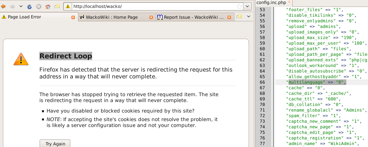The height and width of the screenshot is (147, 368).
Task: Bookmark this page with the star icon
Action: point(239,6)
